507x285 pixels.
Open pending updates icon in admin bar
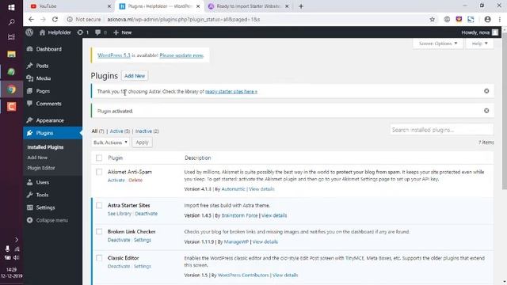(80, 32)
